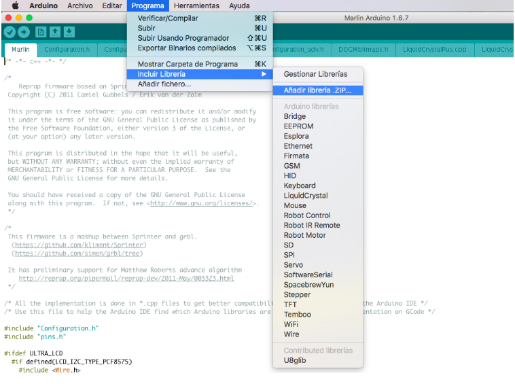Include the SD library
This screenshot has height=384, width=515.
317,245
